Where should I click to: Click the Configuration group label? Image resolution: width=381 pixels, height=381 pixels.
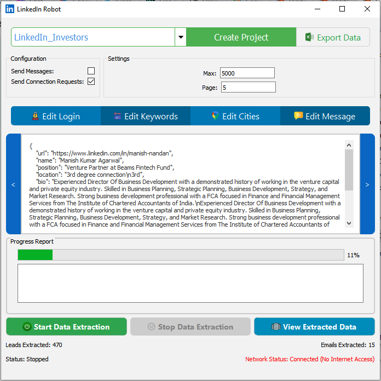(x=28, y=59)
